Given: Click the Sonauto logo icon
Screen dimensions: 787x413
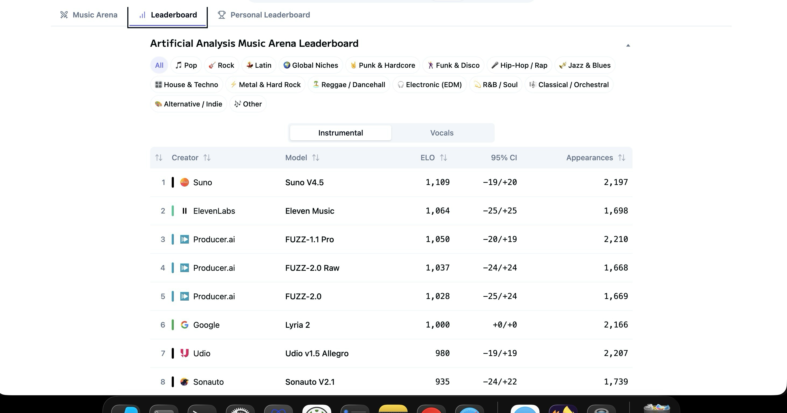Looking at the screenshot, I should (185, 382).
